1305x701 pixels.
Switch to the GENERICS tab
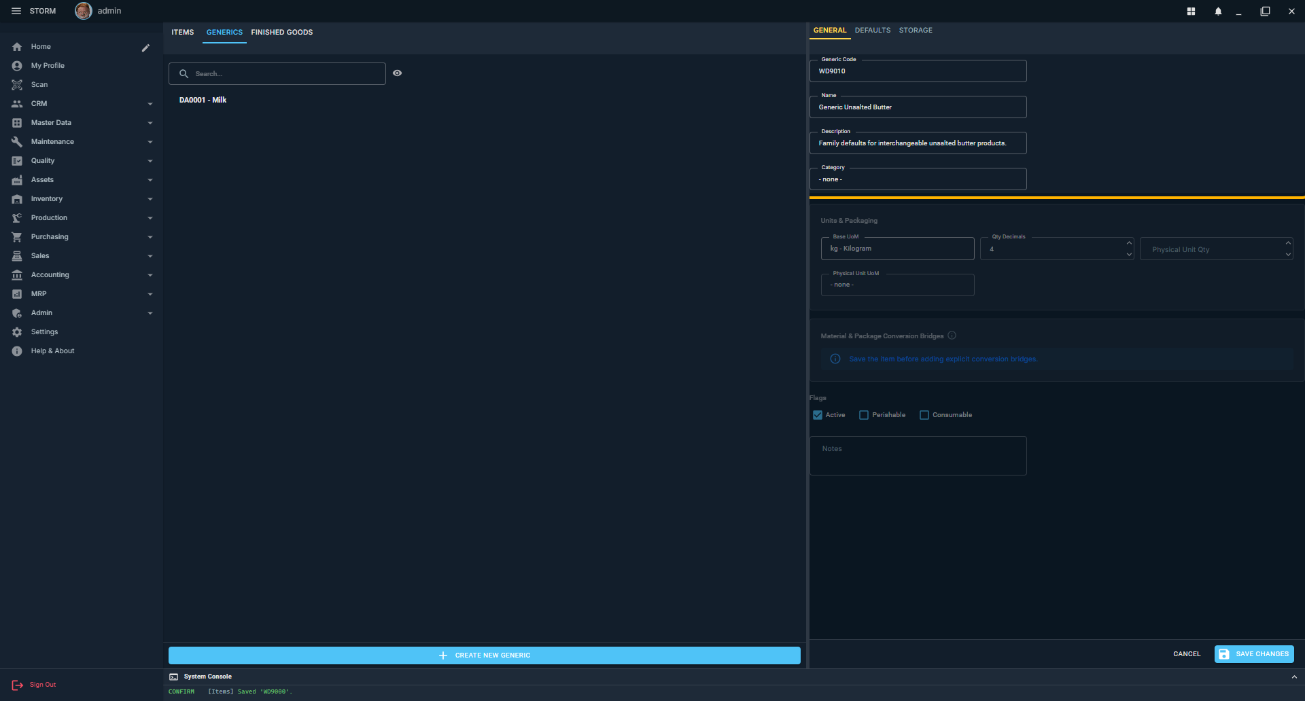[224, 33]
